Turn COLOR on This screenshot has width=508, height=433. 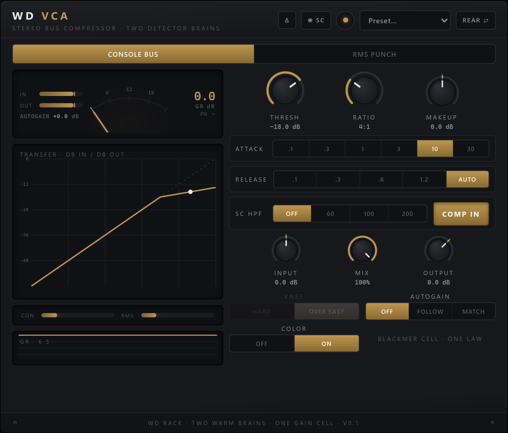point(327,344)
